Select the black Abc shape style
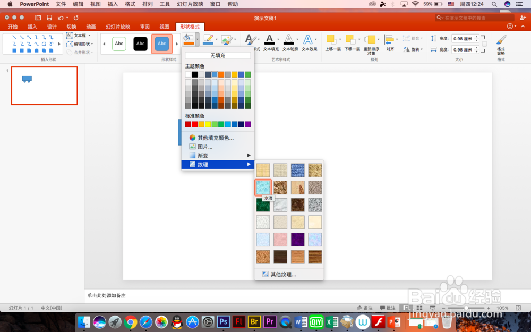 (141, 44)
